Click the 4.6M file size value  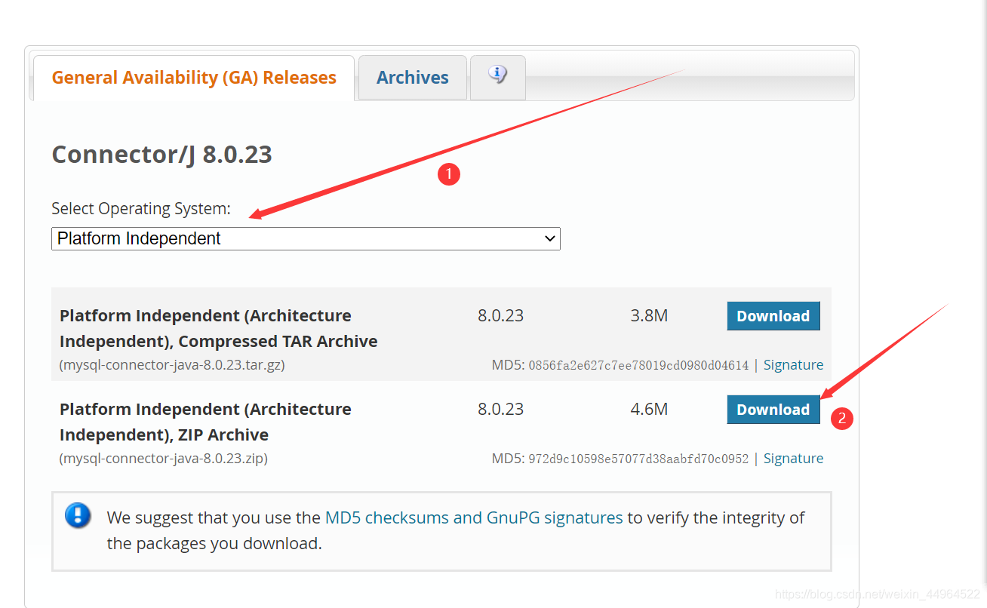click(649, 410)
